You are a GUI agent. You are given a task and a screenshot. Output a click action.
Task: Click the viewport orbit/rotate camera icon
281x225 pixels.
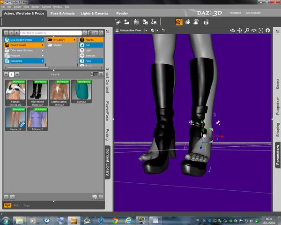coord(233,30)
